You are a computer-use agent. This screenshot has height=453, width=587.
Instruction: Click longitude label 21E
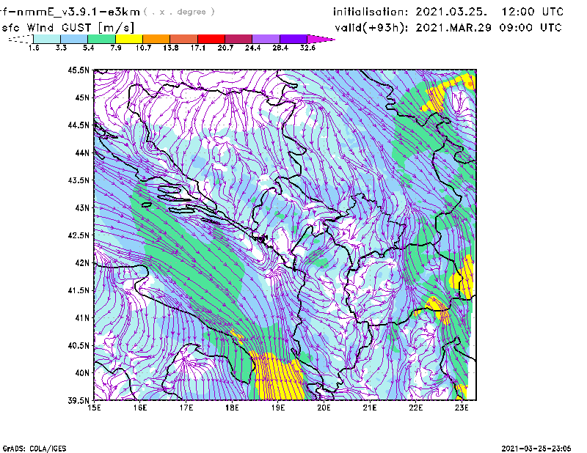tap(370, 408)
